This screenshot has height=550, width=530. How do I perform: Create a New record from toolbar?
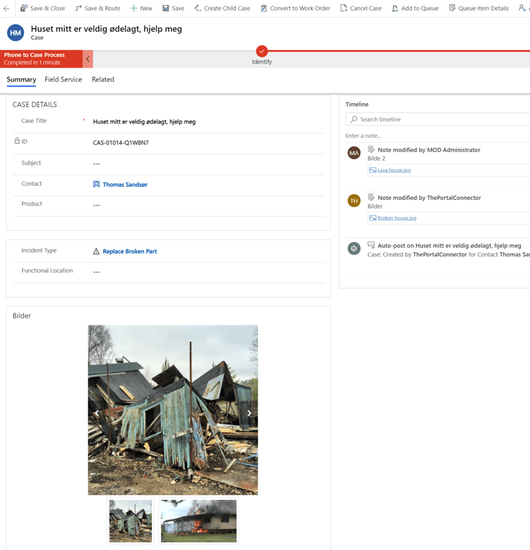tap(141, 8)
